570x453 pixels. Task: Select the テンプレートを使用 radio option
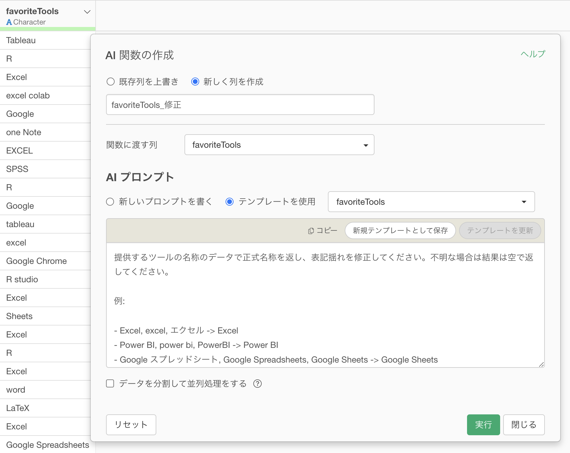tap(230, 202)
